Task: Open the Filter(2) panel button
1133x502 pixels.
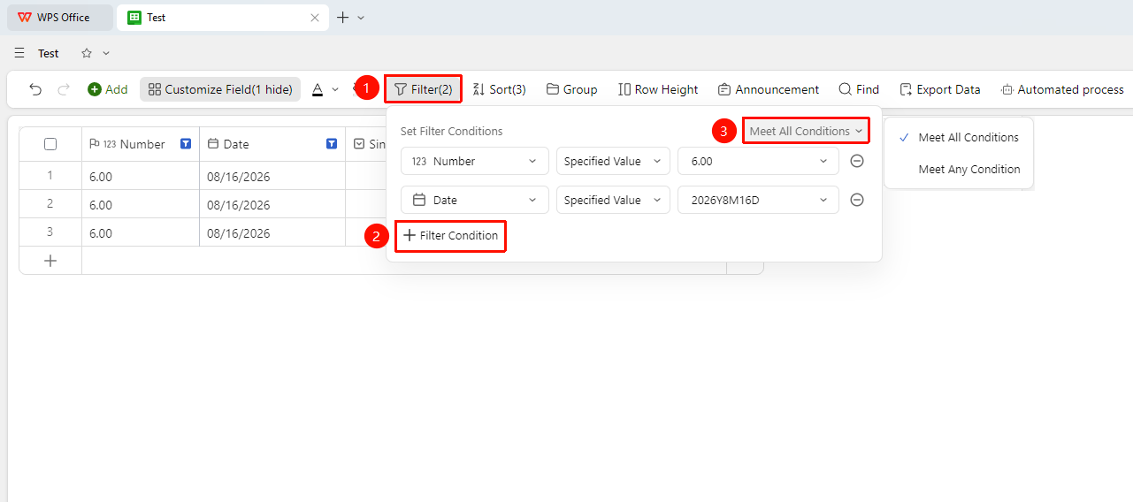Action: click(x=423, y=89)
